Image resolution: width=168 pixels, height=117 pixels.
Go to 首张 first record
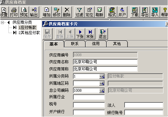[60, 34]
